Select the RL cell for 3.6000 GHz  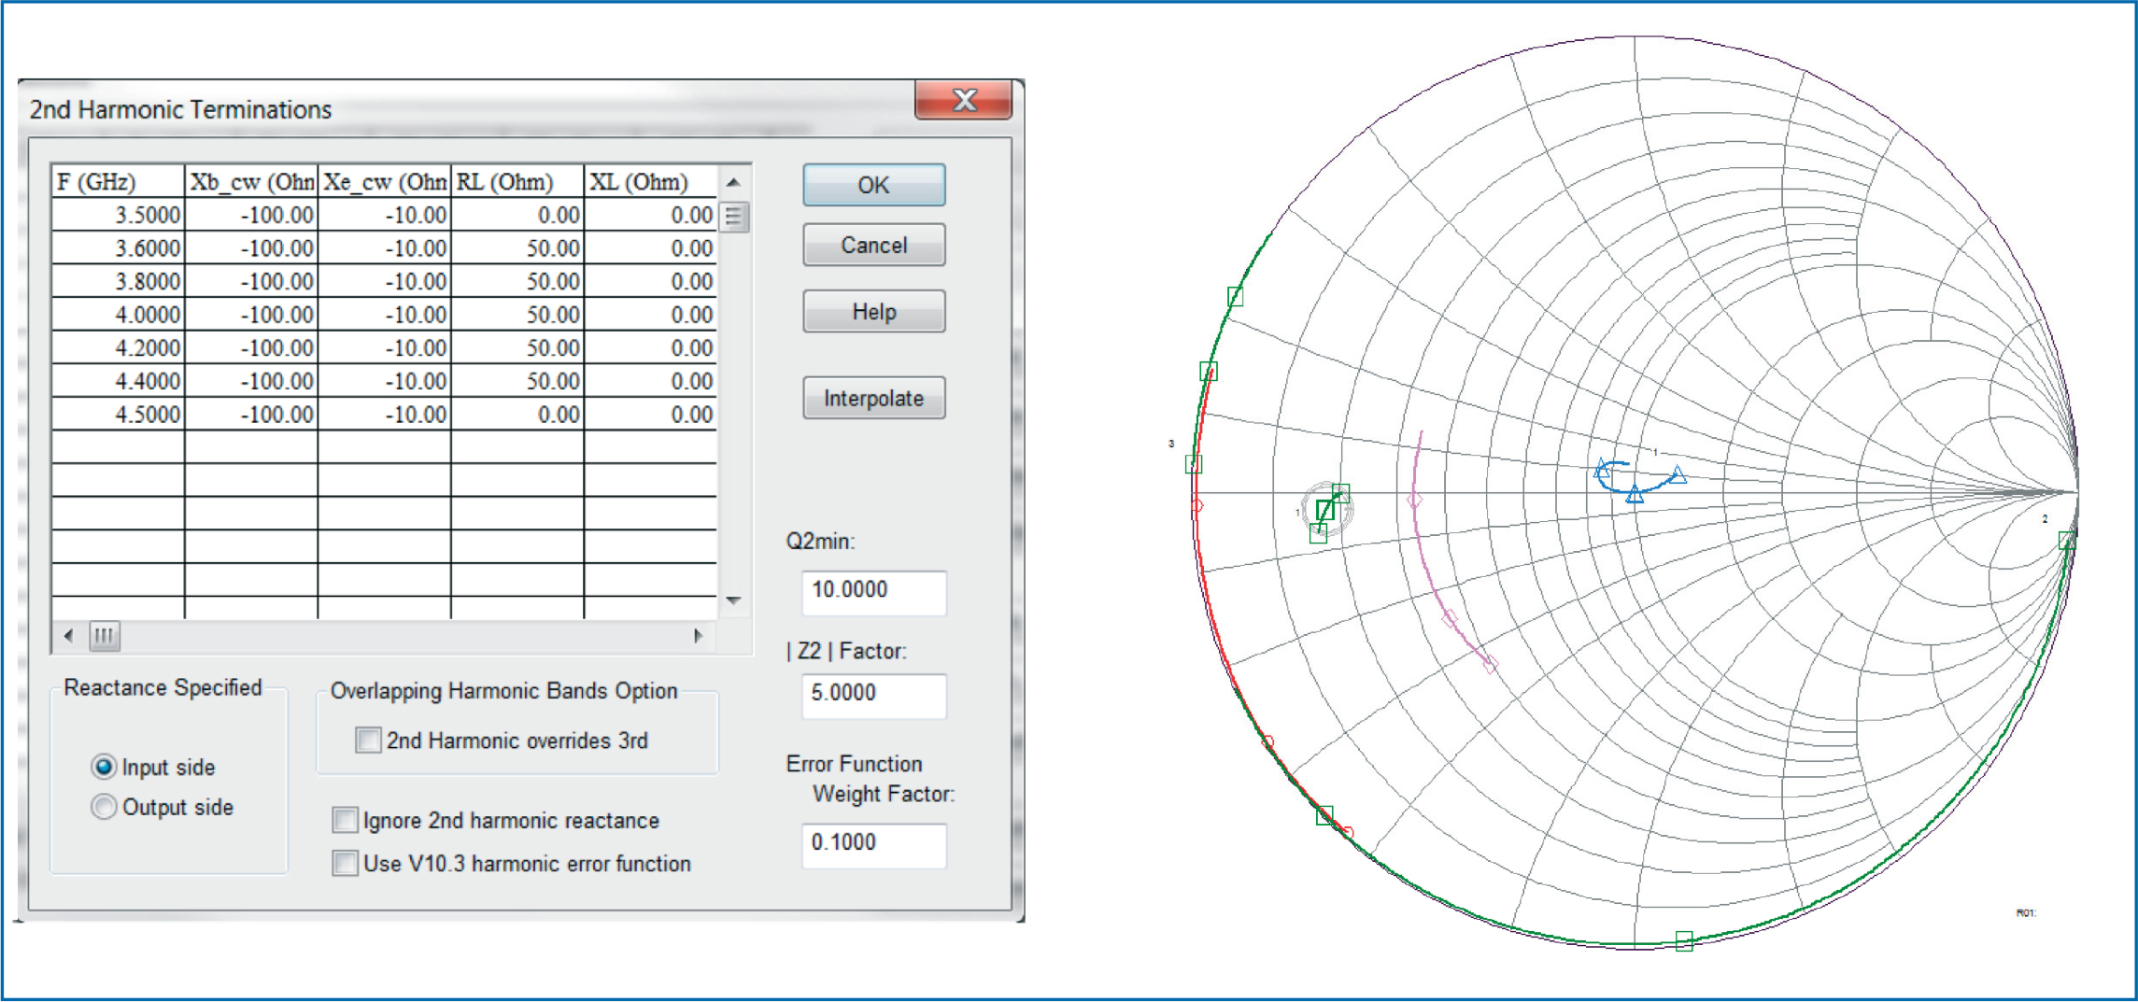(x=517, y=248)
